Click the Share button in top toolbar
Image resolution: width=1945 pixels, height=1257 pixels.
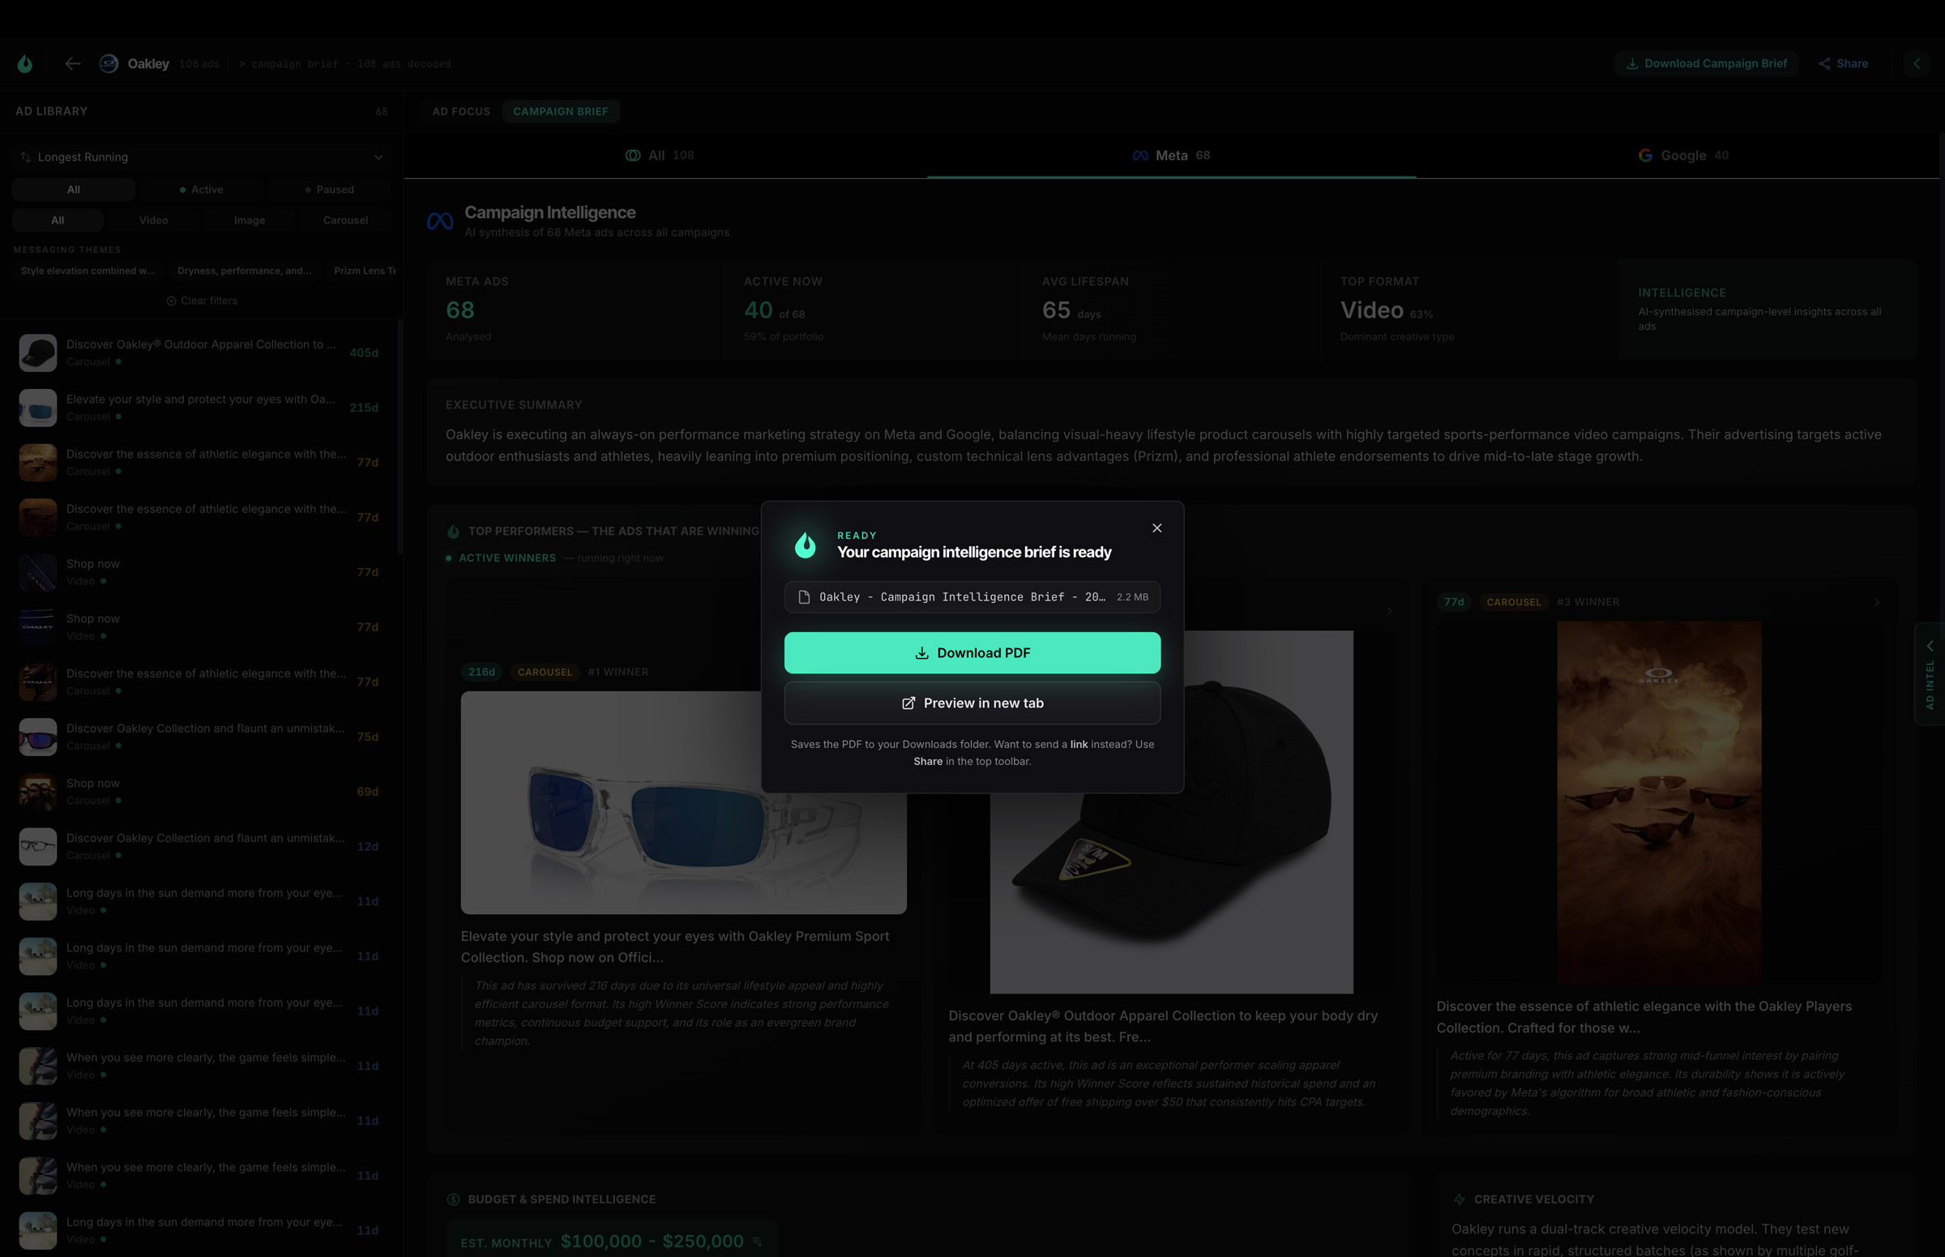point(1844,64)
